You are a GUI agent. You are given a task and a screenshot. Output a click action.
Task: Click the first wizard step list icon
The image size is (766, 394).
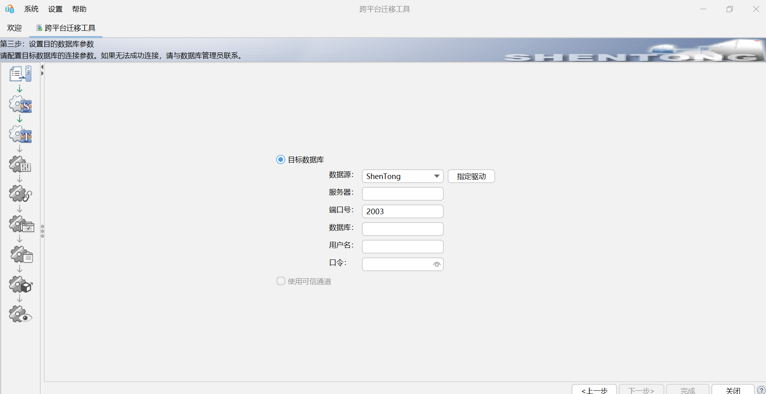click(20, 74)
